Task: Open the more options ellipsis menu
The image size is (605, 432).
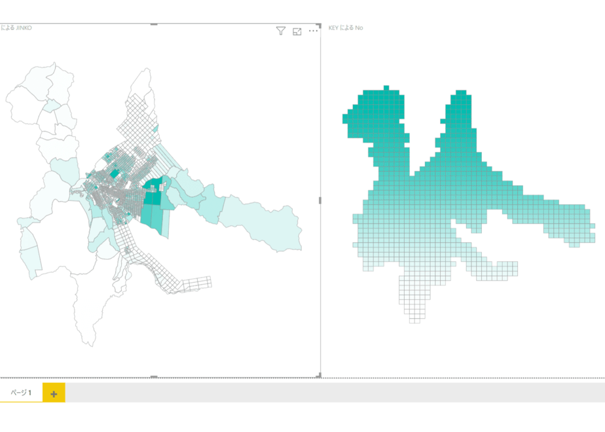Action: [x=313, y=31]
